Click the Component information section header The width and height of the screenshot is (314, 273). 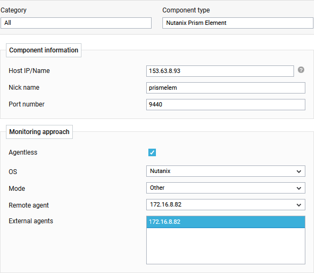click(x=44, y=50)
